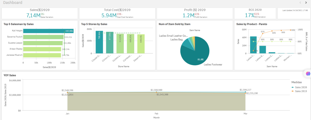Select the Desert H store bar 600.08k

[141, 44]
